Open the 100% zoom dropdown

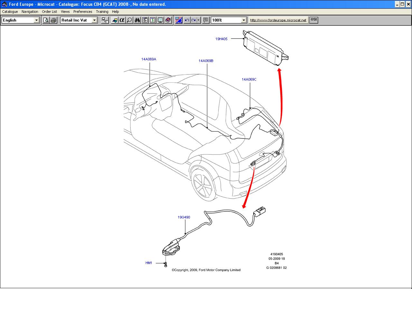[244, 20]
